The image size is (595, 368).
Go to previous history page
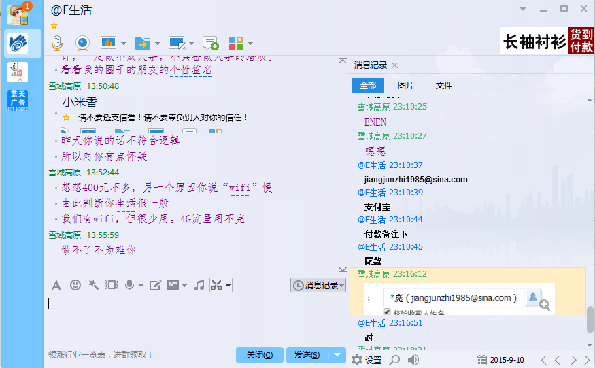(558, 360)
